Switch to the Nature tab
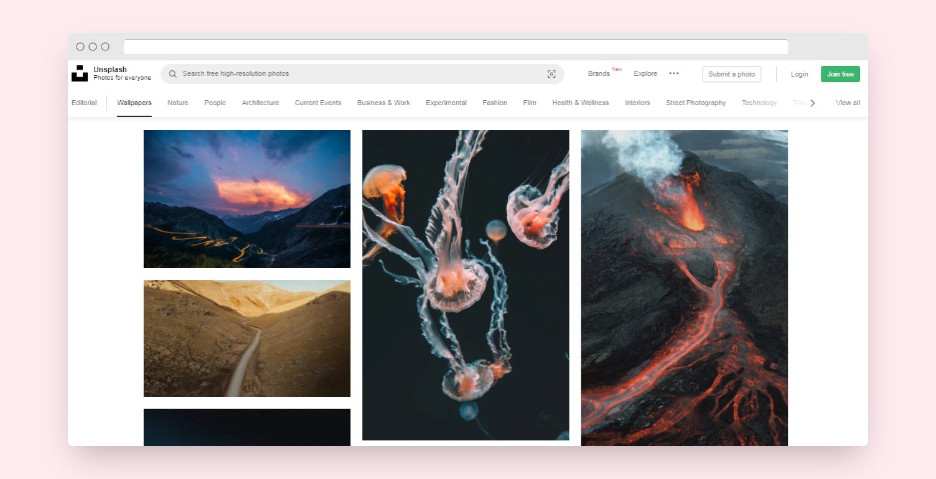This screenshot has width=936, height=479. 178,103
